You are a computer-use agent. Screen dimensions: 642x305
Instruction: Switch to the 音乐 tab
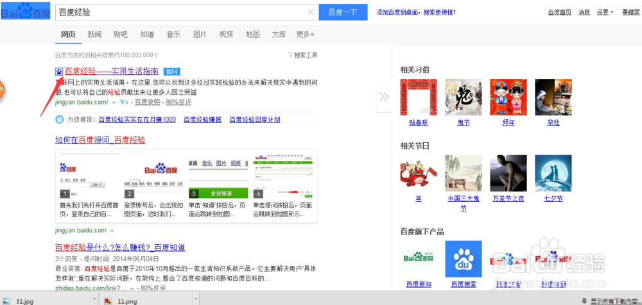[x=173, y=35]
